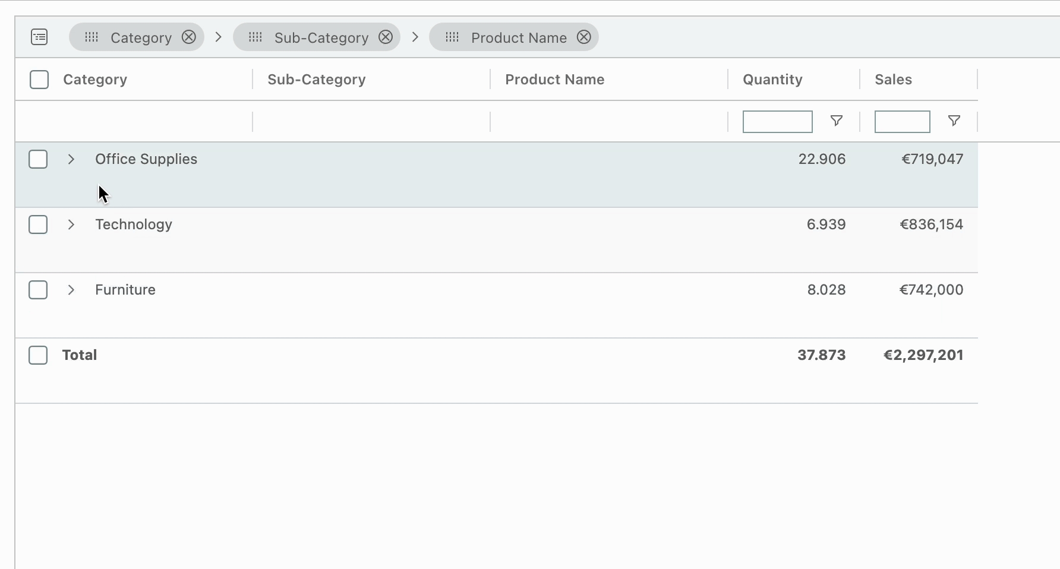This screenshot has height=569, width=1060.
Task: Grab the Category chip drag handle
Action: pos(92,37)
